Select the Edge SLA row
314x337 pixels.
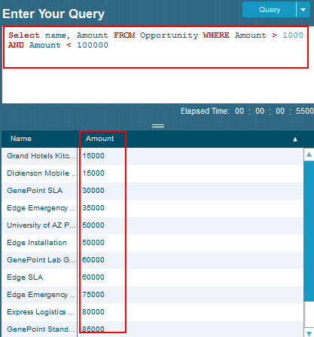(152, 277)
